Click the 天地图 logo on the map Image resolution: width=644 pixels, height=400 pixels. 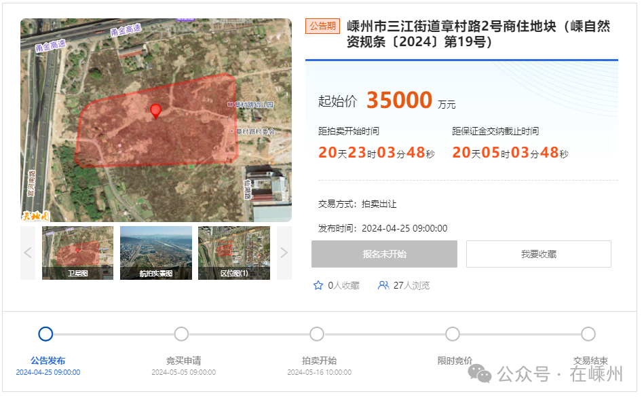[x=35, y=217]
